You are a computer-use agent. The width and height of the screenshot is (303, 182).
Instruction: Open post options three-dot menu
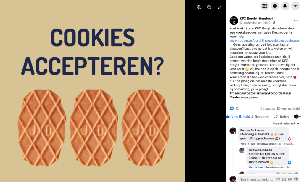296,20
